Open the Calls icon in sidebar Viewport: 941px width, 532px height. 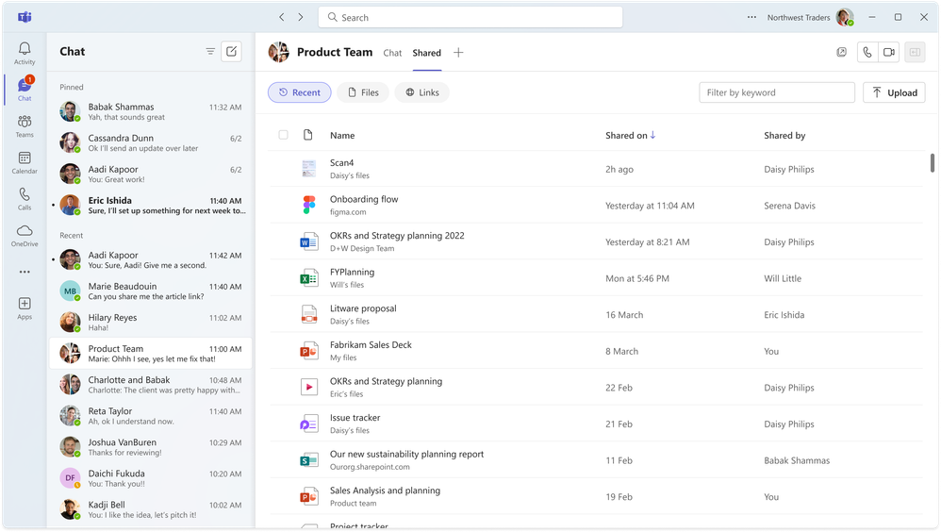(25, 199)
